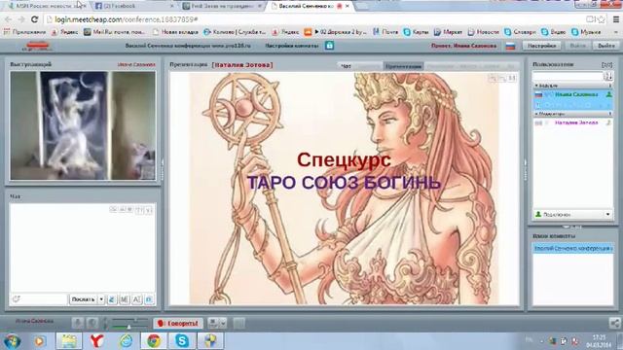This screenshot has height=350, width=623.
Task: Click the speaker webcam video thumbnail
Action: 83,125
